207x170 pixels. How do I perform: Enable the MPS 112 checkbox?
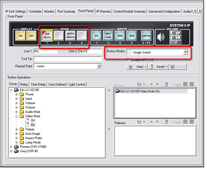point(128,60)
